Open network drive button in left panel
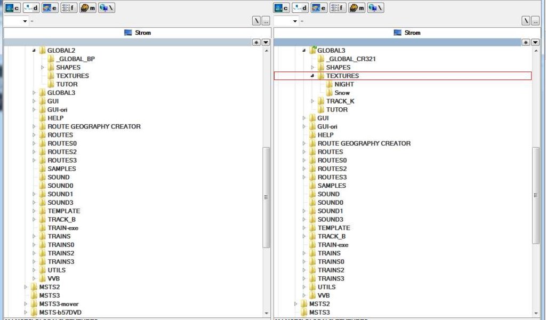This screenshot has height=320, width=546. click(x=107, y=7)
